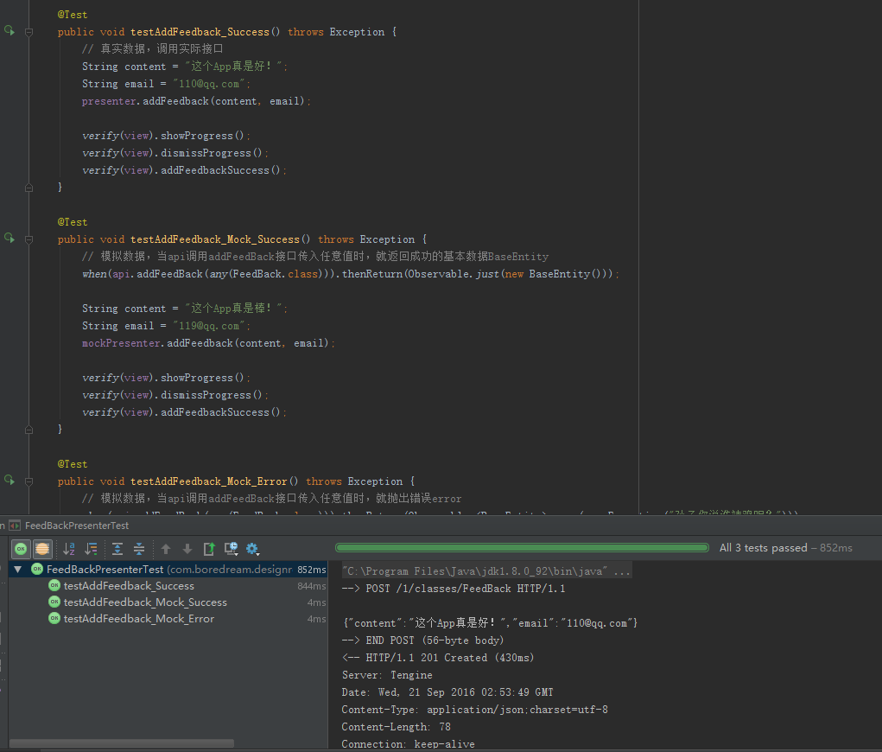Open test runner settings gear menu
The width and height of the screenshot is (882, 752).
[x=252, y=549]
